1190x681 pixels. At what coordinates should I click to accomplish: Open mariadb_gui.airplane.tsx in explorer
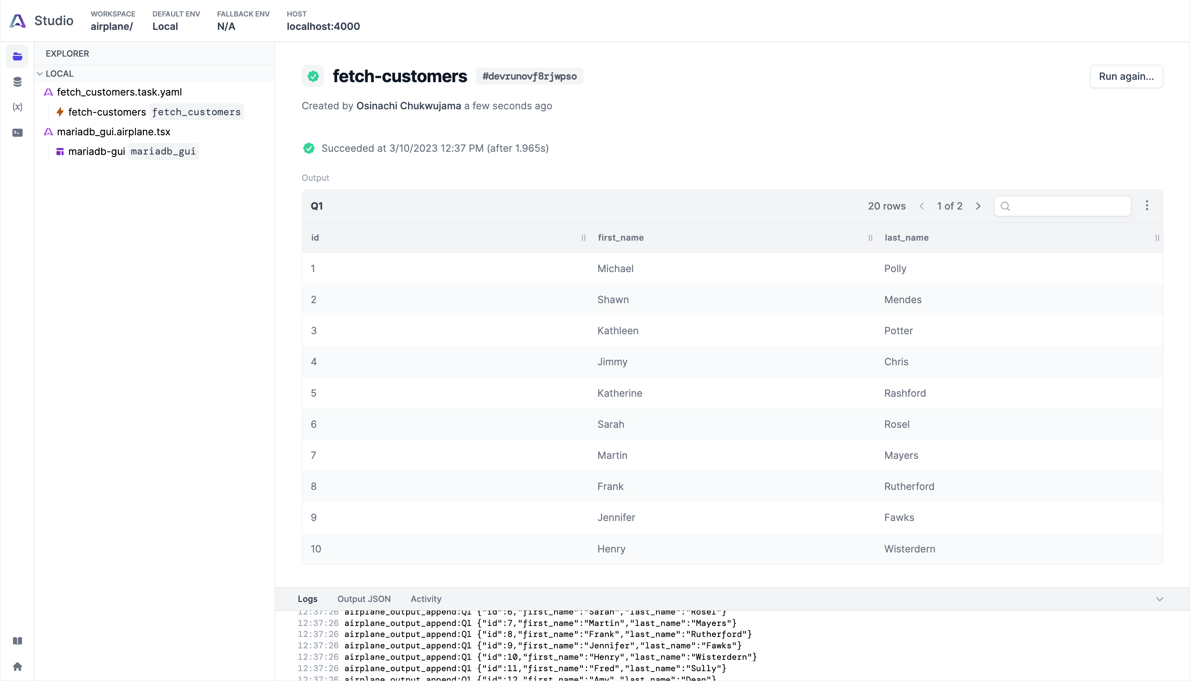[x=114, y=132]
